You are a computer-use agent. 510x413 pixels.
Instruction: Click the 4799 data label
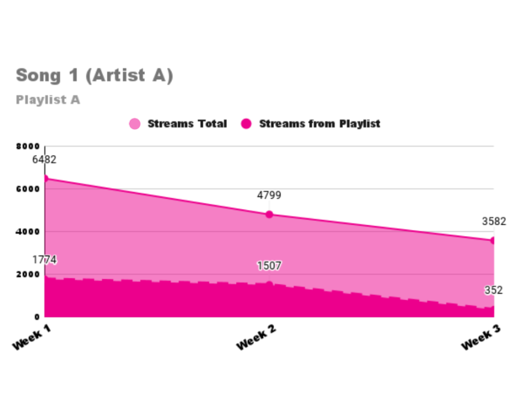pos(269,195)
